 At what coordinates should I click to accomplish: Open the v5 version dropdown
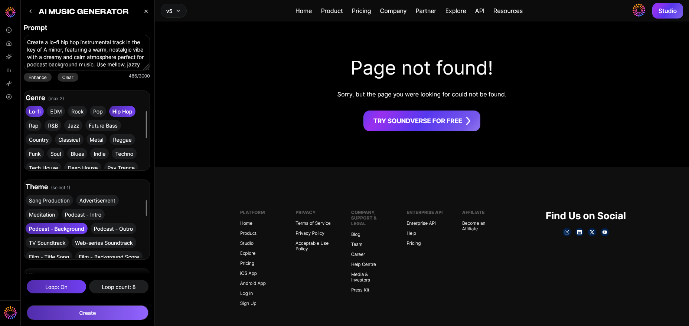point(173,11)
